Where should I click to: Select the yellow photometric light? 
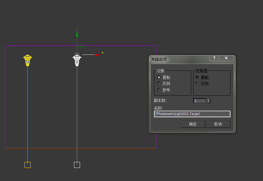27,60
